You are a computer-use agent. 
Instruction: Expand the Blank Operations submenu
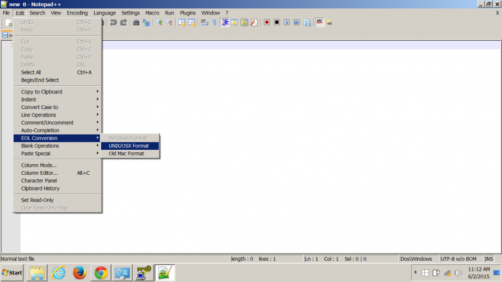pos(57,146)
